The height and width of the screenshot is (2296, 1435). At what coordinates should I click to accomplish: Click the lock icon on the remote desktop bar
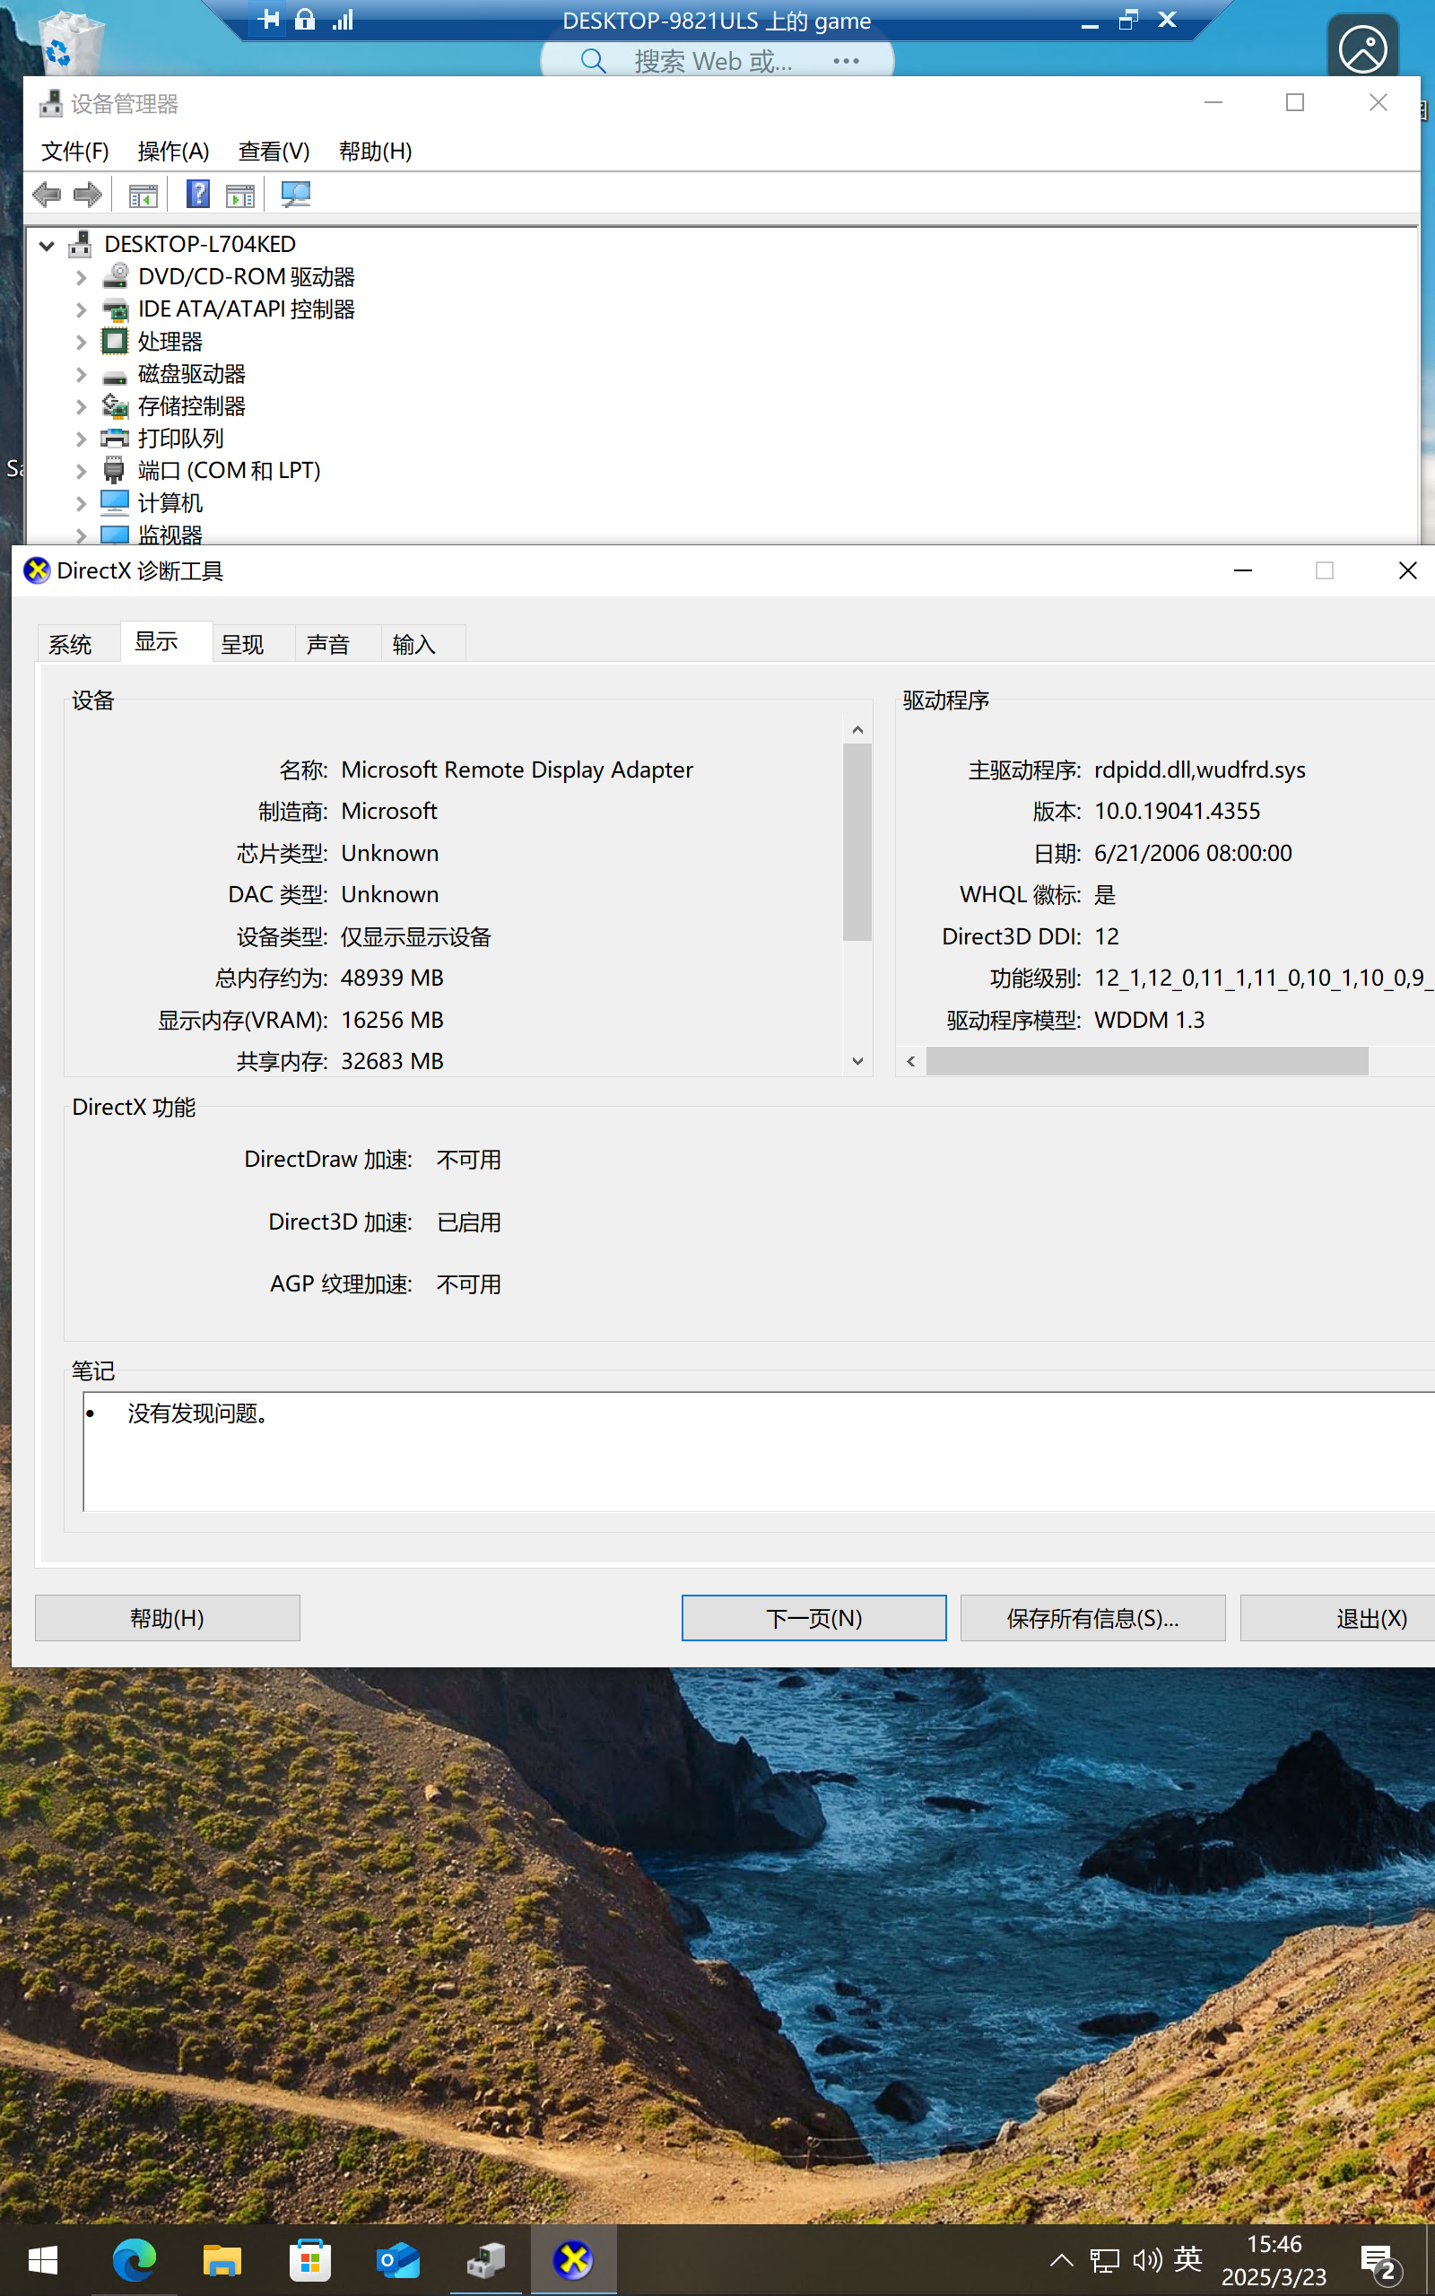coord(305,19)
